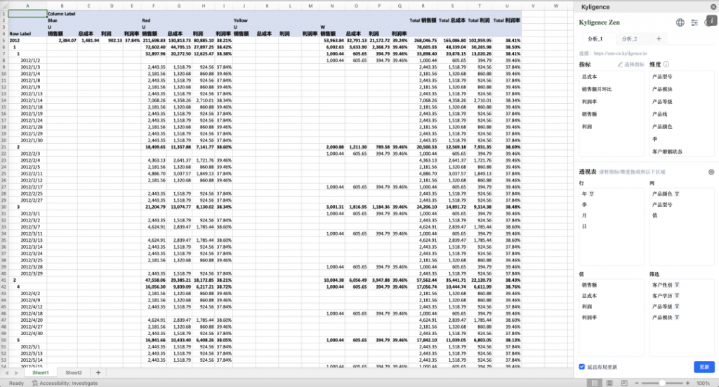The image size is (719, 387).
Task: Click the Total 利润率 header cell
Action: click(507, 20)
